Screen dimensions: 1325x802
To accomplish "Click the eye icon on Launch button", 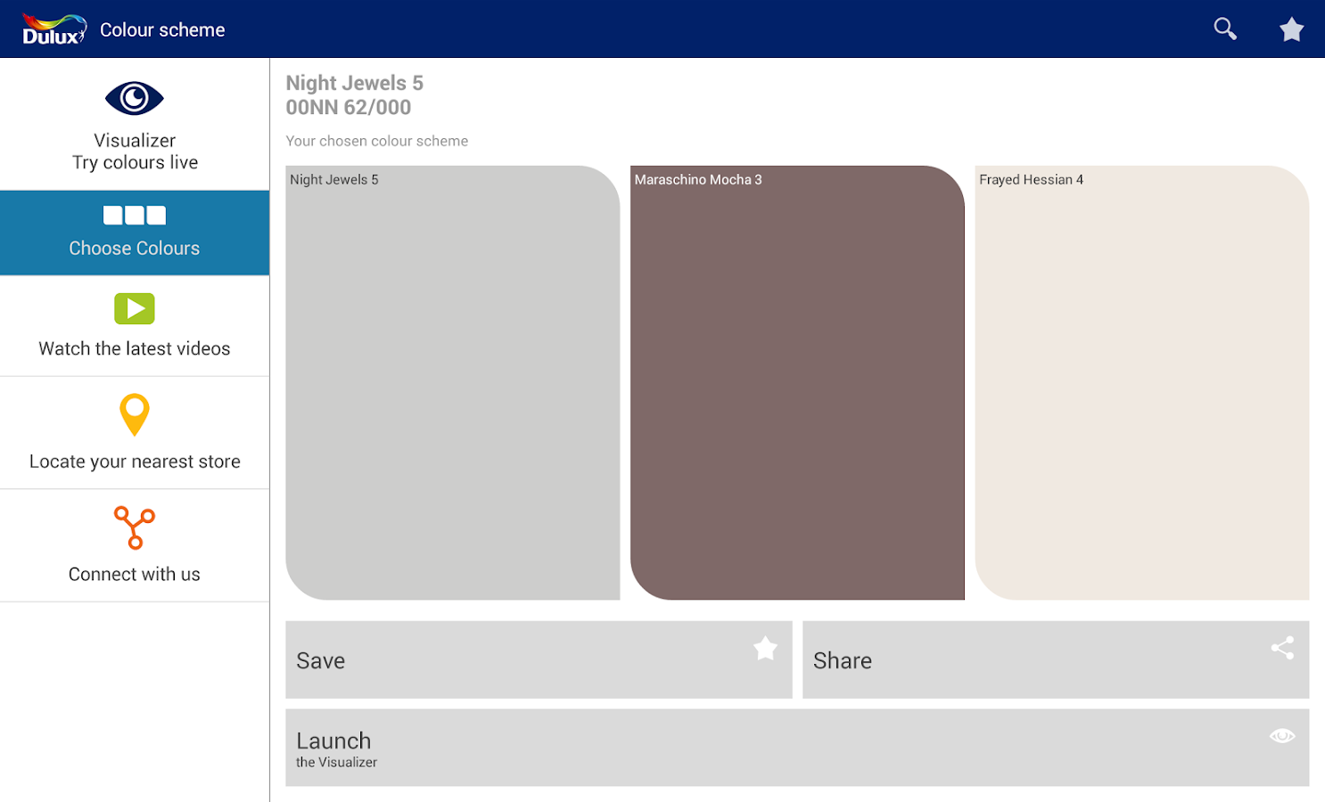I will (1282, 736).
